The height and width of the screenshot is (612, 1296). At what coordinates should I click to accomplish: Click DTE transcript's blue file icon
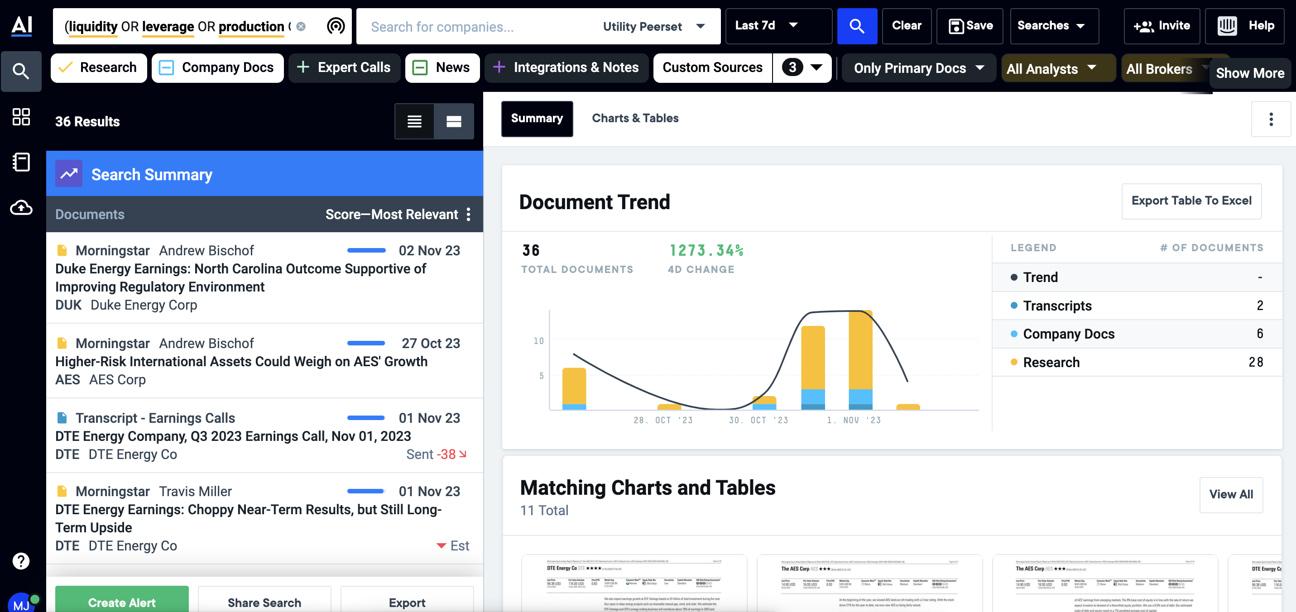[62, 417]
